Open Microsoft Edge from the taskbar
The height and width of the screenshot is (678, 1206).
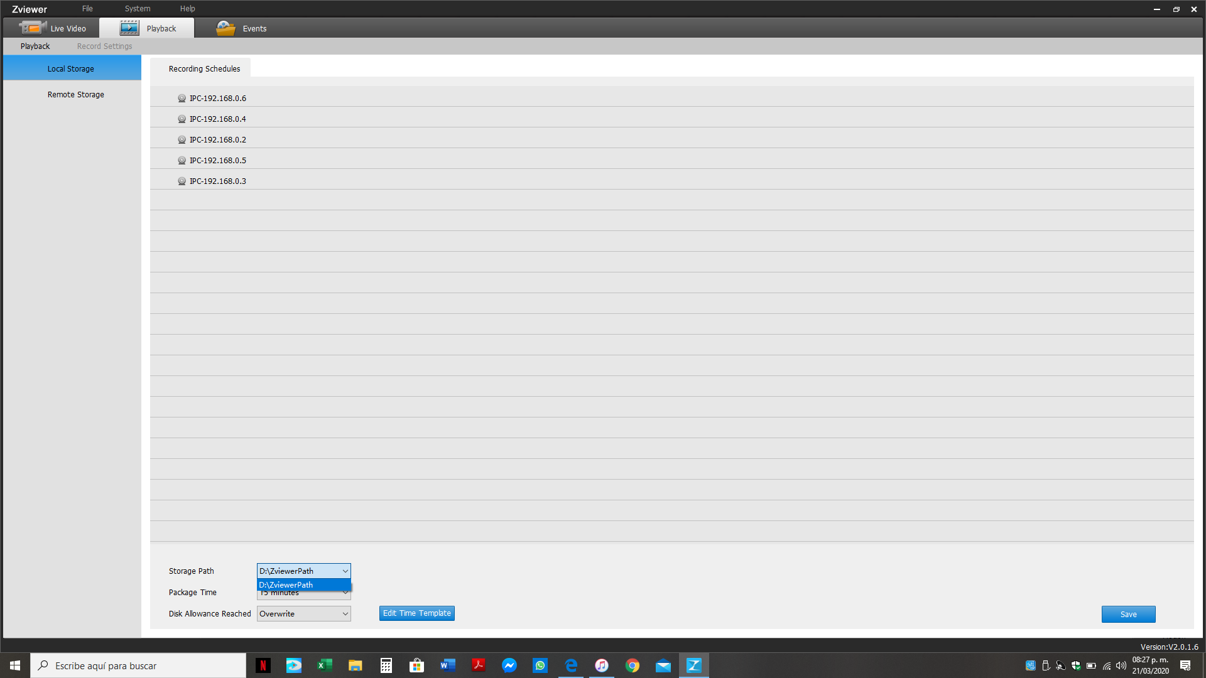point(571,665)
